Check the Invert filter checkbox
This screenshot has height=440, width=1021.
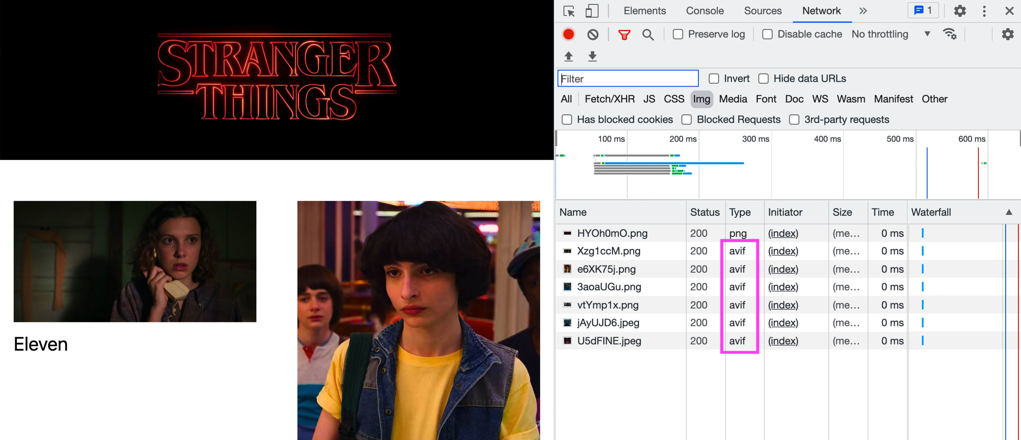714,79
